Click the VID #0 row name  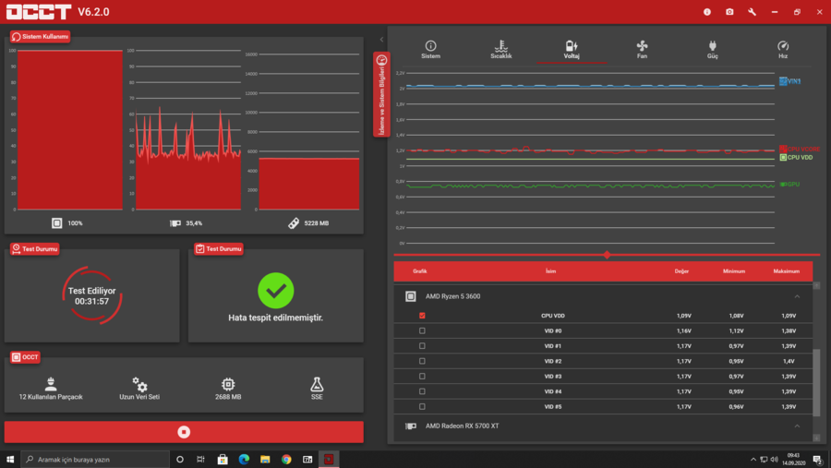click(553, 330)
